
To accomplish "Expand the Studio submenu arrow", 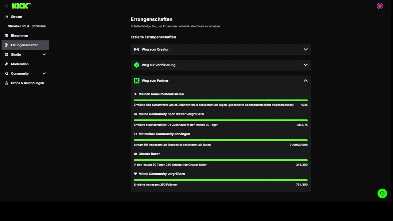I will (44, 55).
